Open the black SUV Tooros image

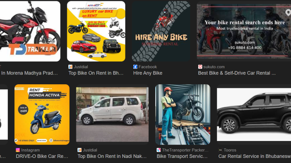pos(254,115)
